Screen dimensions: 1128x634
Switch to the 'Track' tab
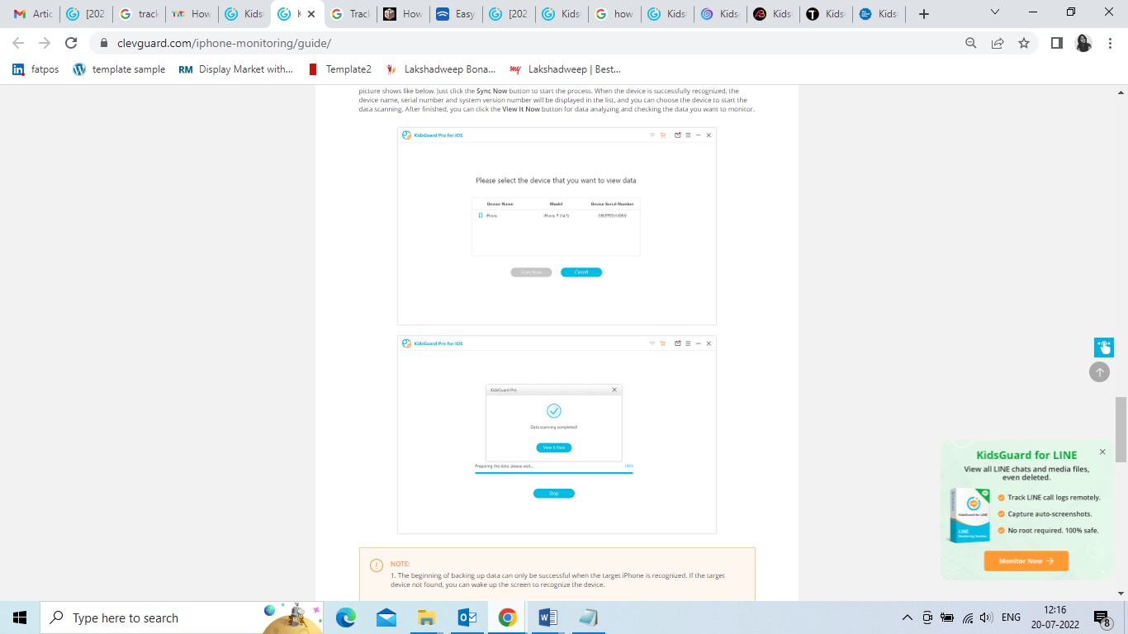[350, 14]
